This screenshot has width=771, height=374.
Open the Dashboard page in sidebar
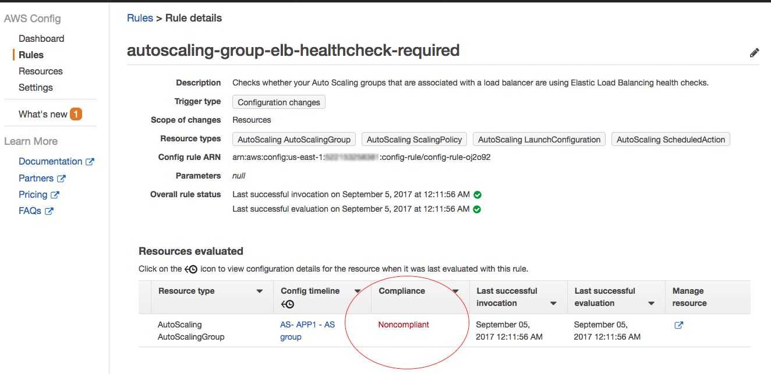coord(41,38)
